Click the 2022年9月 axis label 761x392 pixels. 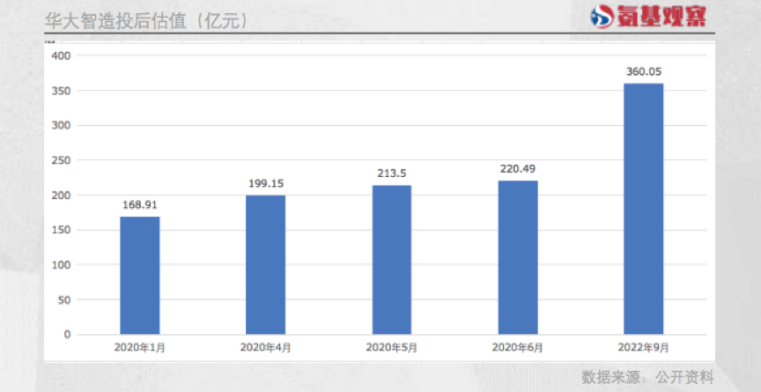(643, 347)
